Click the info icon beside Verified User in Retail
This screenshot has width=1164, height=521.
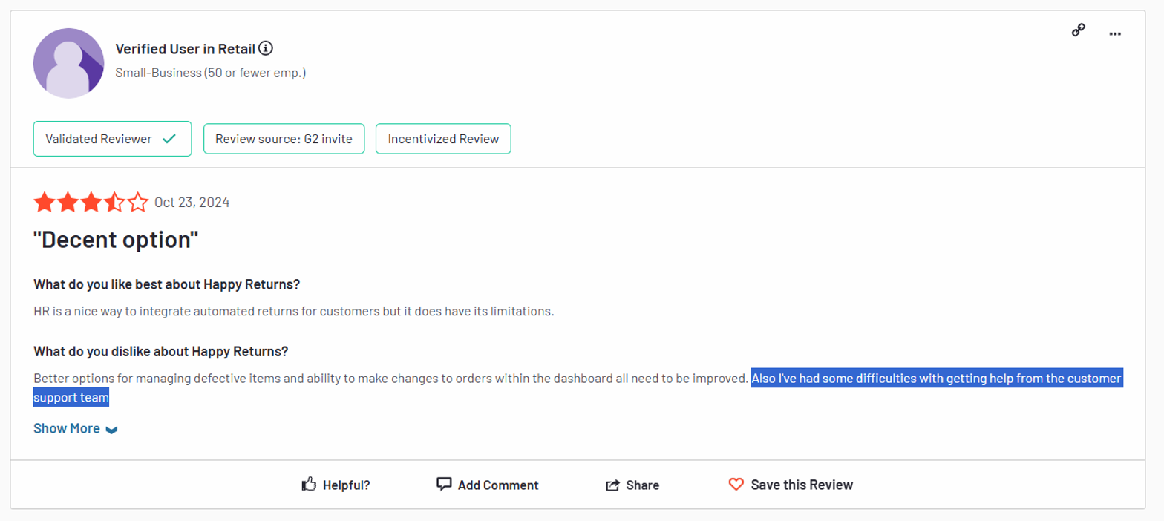pos(266,49)
